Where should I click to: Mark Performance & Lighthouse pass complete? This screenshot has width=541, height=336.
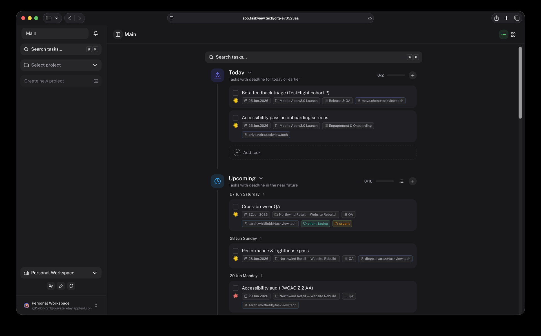(x=236, y=251)
